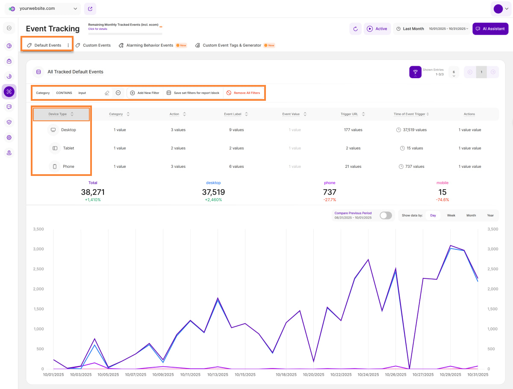Show chart data by Week
This screenshot has width=513, height=389.
tap(451, 215)
